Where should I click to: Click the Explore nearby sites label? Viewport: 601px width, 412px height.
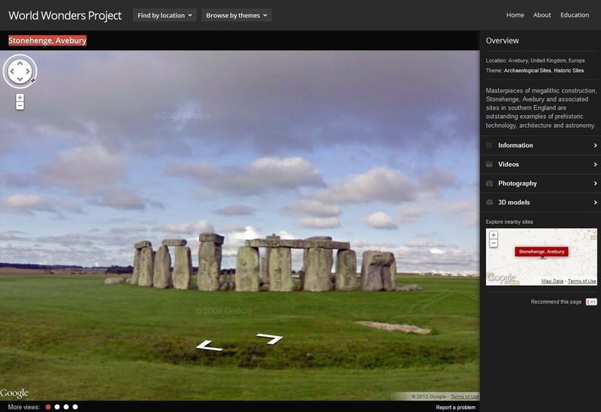tap(509, 222)
